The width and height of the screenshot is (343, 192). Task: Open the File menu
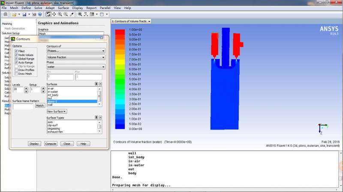(4, 8)
